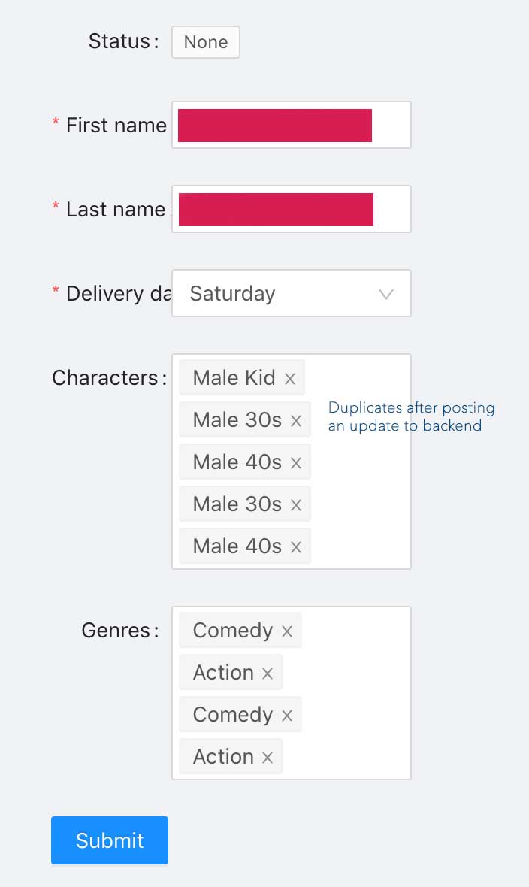
Task: Click the x on the first Comedy genre tag
Action: pyautogui.click(x=288, y=631)
